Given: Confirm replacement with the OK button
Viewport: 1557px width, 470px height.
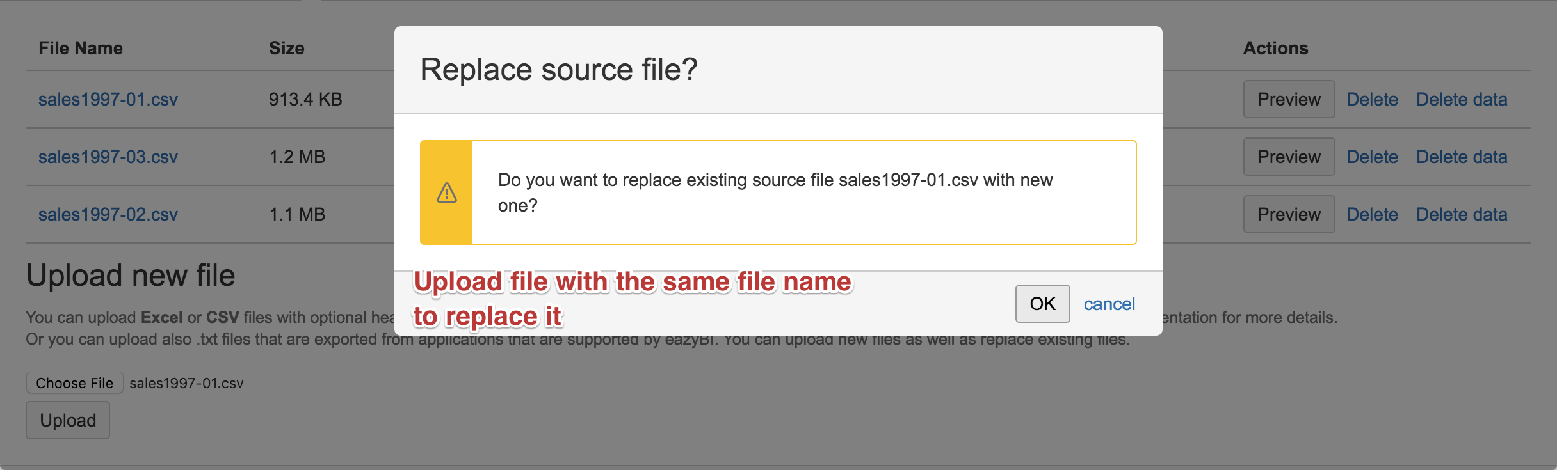Looking at the screenshot, I should click(1042, 304).
